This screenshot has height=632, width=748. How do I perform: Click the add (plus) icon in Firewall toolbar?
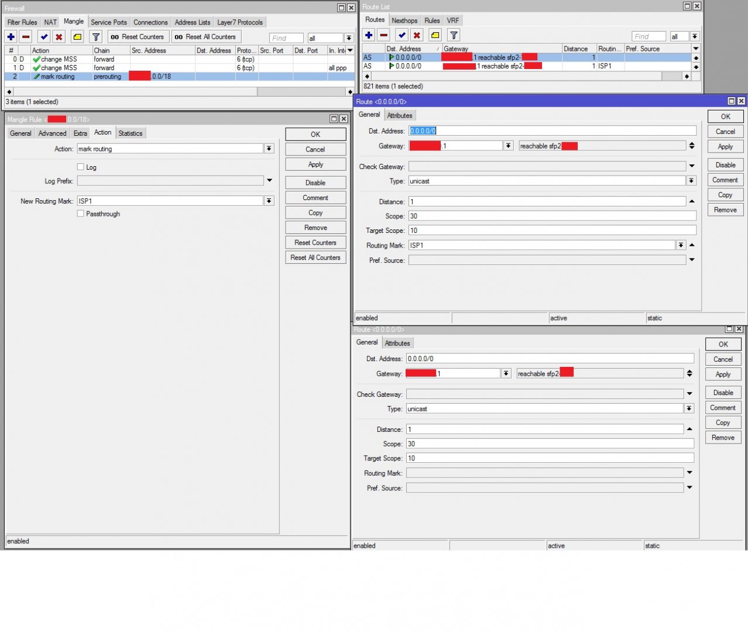11,37
